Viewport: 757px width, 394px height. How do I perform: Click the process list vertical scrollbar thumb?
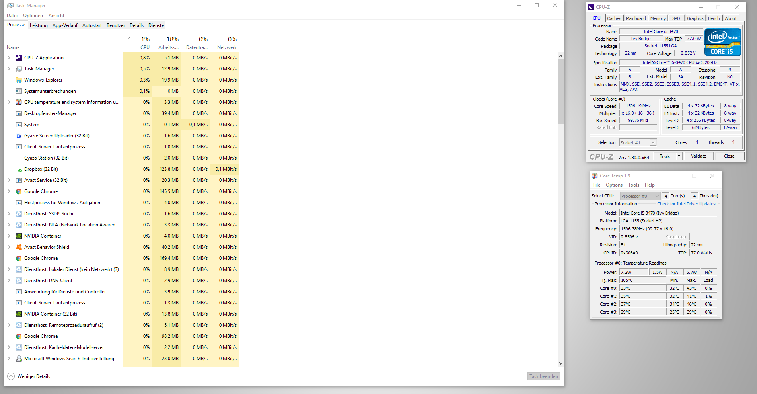560,92
